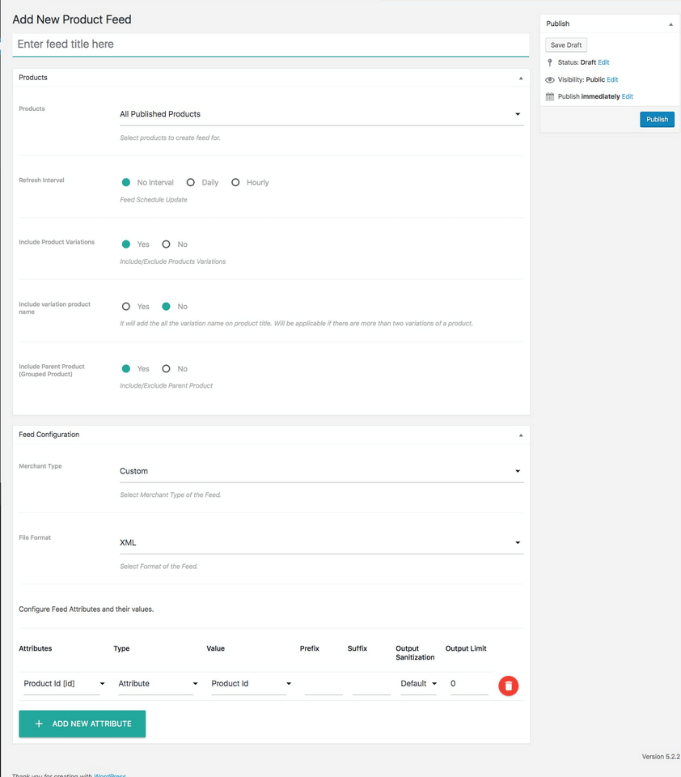Screen dimensions: 681x777
Task: Click 'Select products to create feed for.' hint
Action: pyautogui.click(x=170, y=138)
